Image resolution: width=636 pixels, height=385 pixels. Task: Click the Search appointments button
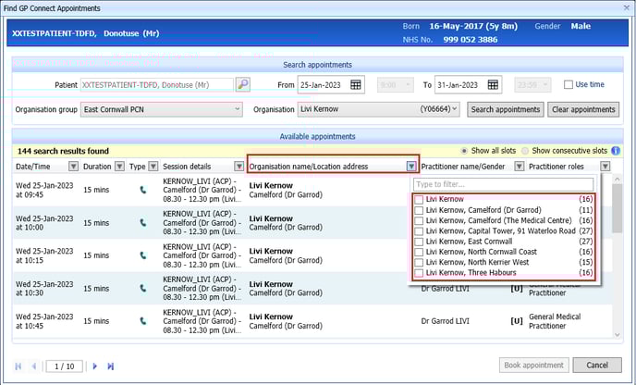coord(505,109)
